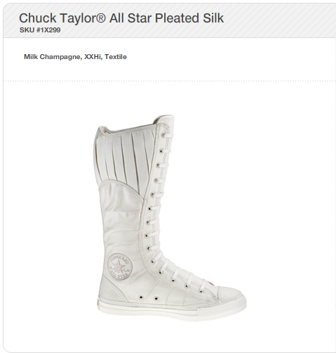This screenshot has width=336, height=353.
Task: Click the Chuck Taylor All Star Pleated Silk title
Action: coord(121,18)
